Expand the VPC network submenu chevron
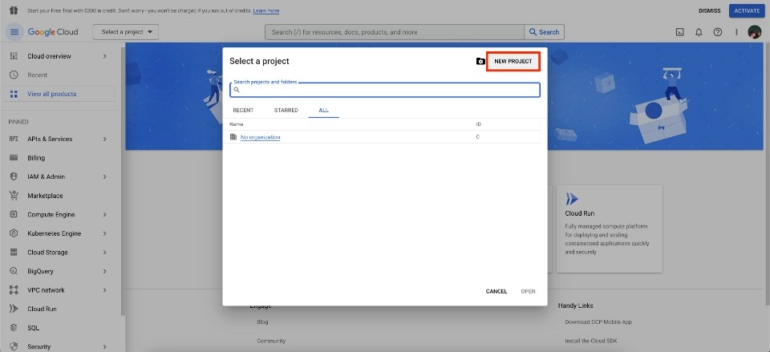Screen dimensions: 770x352 click(x=104, y=290)
